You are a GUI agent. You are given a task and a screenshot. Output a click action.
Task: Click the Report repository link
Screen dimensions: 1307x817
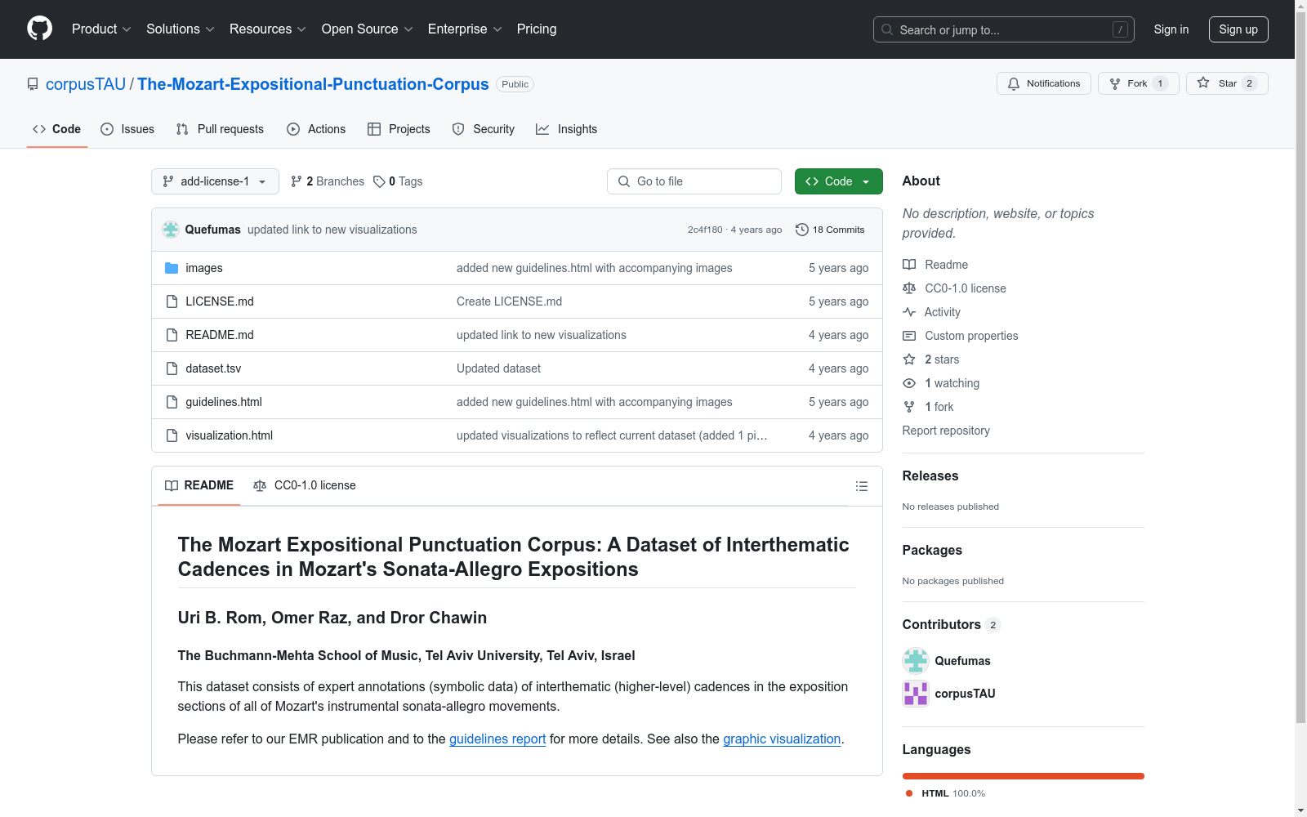pos(946,431)
